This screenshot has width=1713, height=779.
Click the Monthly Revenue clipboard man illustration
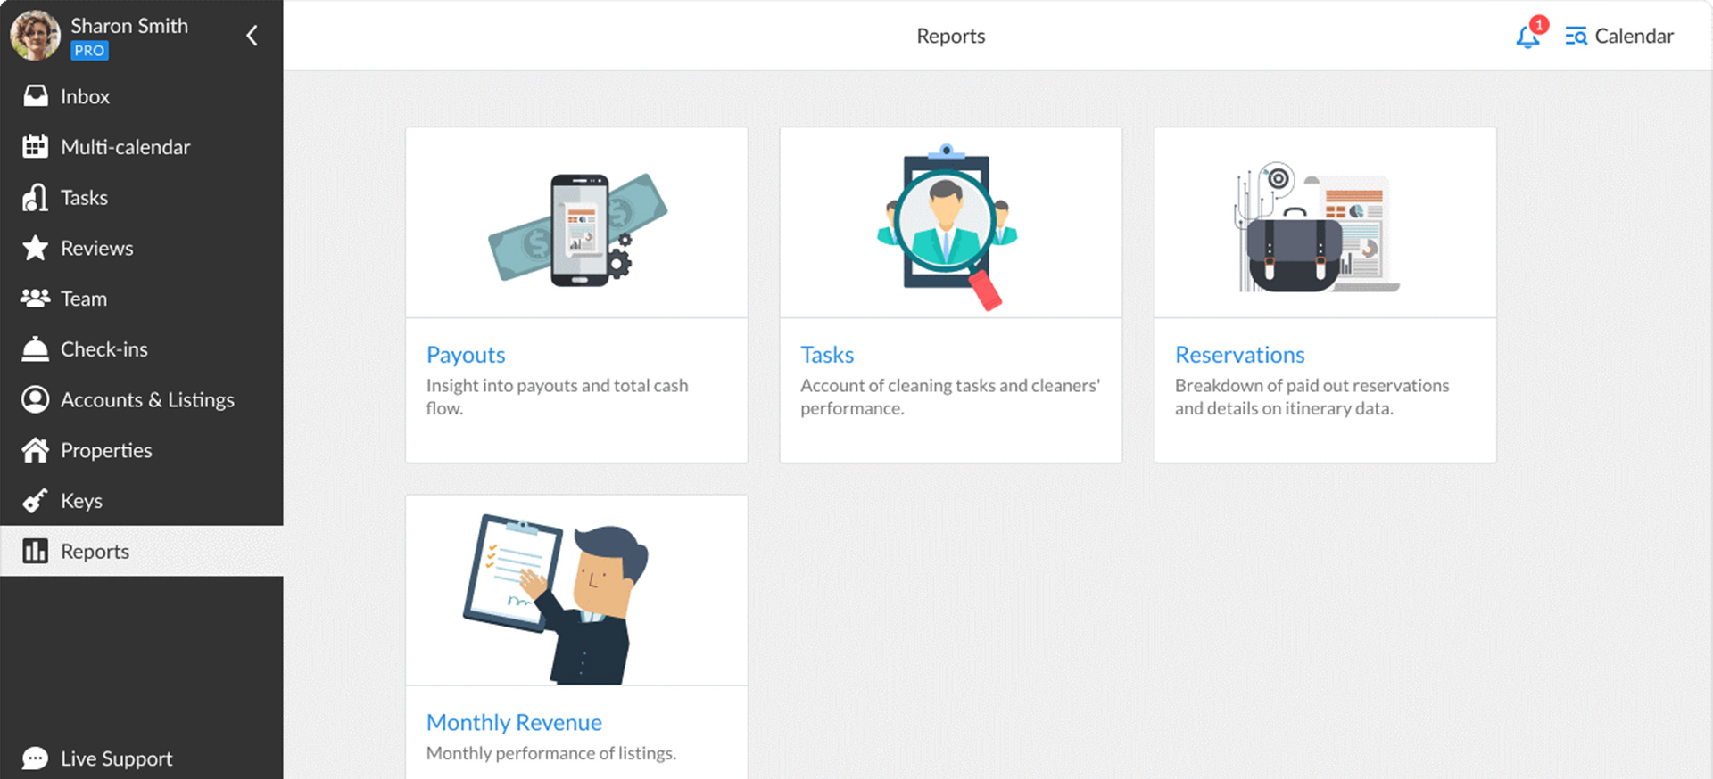(556, 599)
